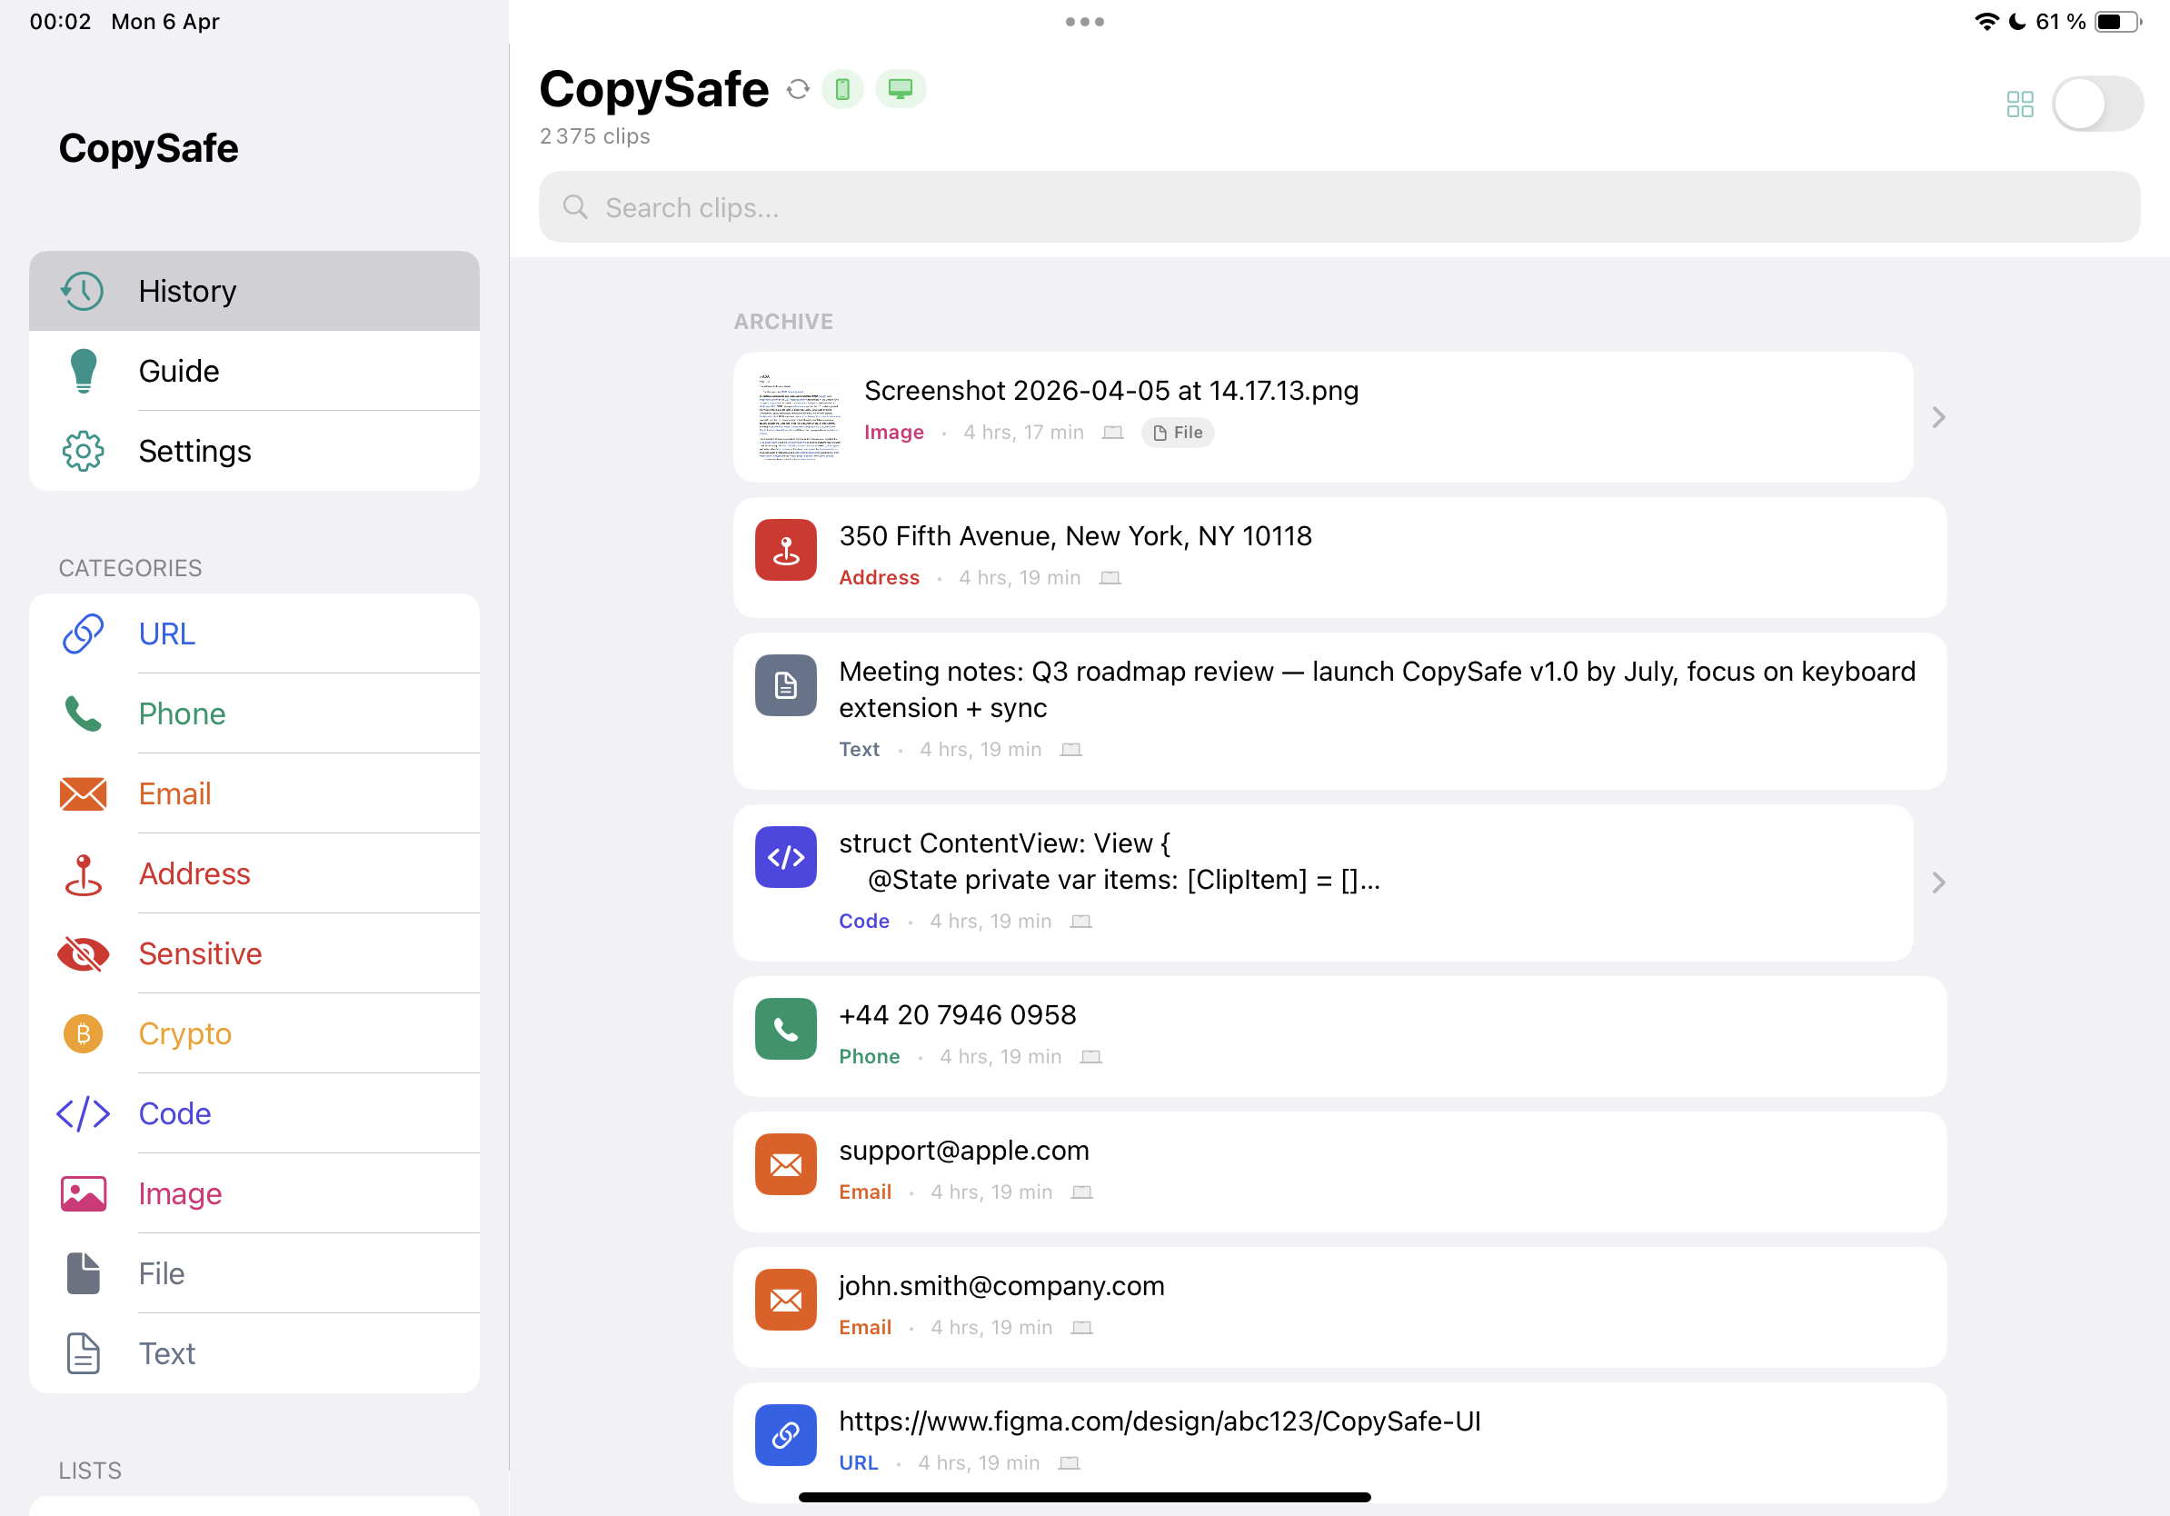Open the screenshot thumbnail preview

(799, 417)
